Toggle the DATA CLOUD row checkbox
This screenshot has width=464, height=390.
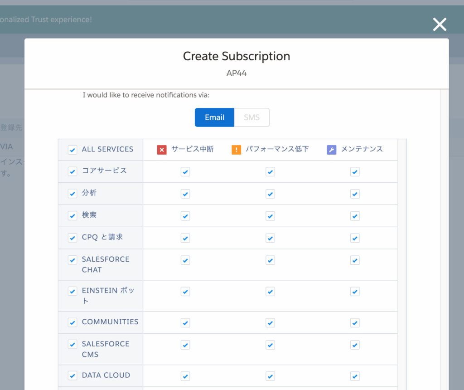[x=72, y=375]
